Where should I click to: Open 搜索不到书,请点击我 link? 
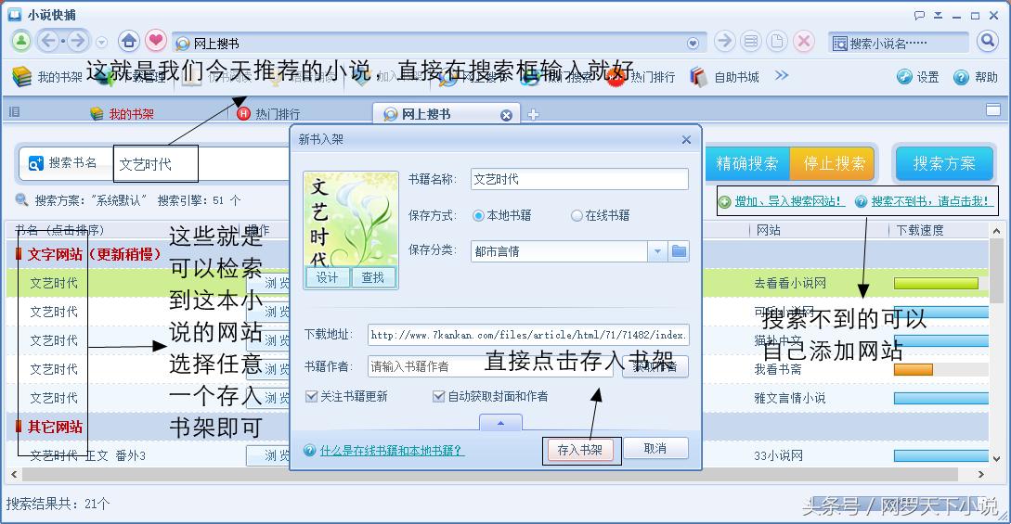(930, 201)
